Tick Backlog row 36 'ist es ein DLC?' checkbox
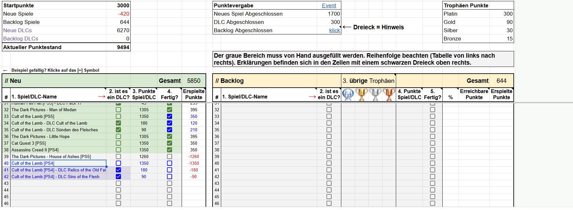 pos(329,136)
